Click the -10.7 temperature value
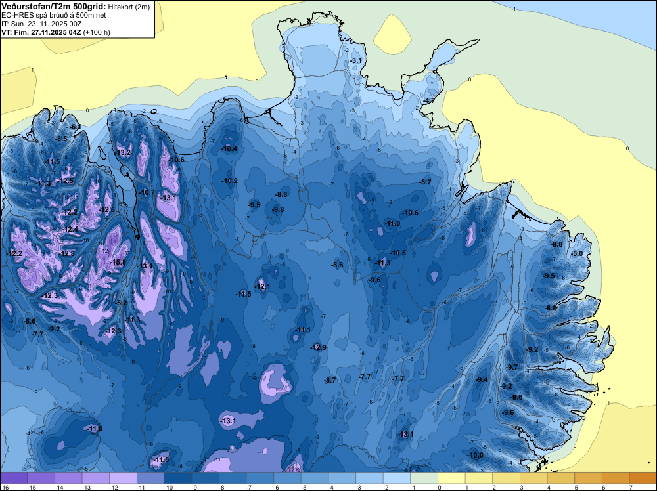Screen dimensions: 657x491 click(147, 192)
